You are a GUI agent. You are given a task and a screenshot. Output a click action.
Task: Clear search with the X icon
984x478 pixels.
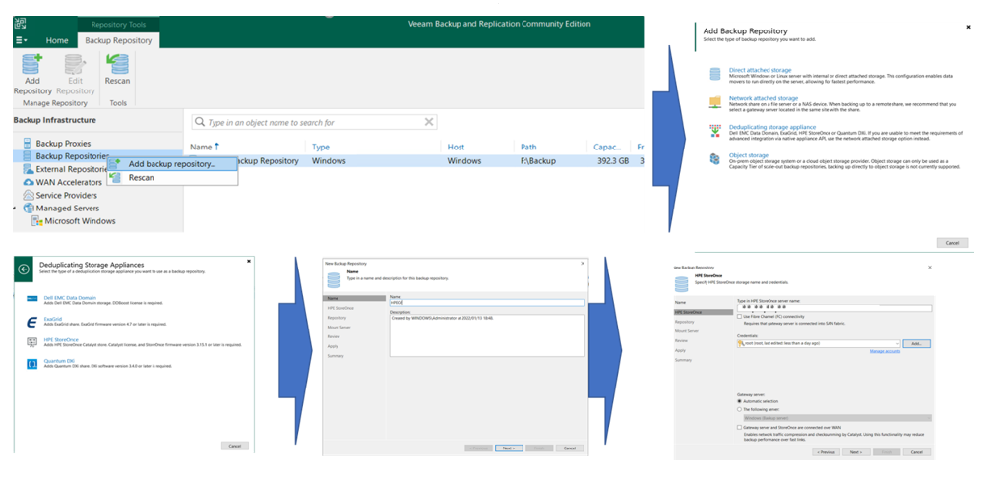click(429, 122)
